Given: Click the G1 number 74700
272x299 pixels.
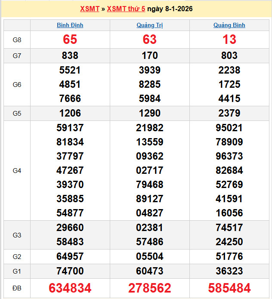Looking at the screenshot, I should click(70, 271).
